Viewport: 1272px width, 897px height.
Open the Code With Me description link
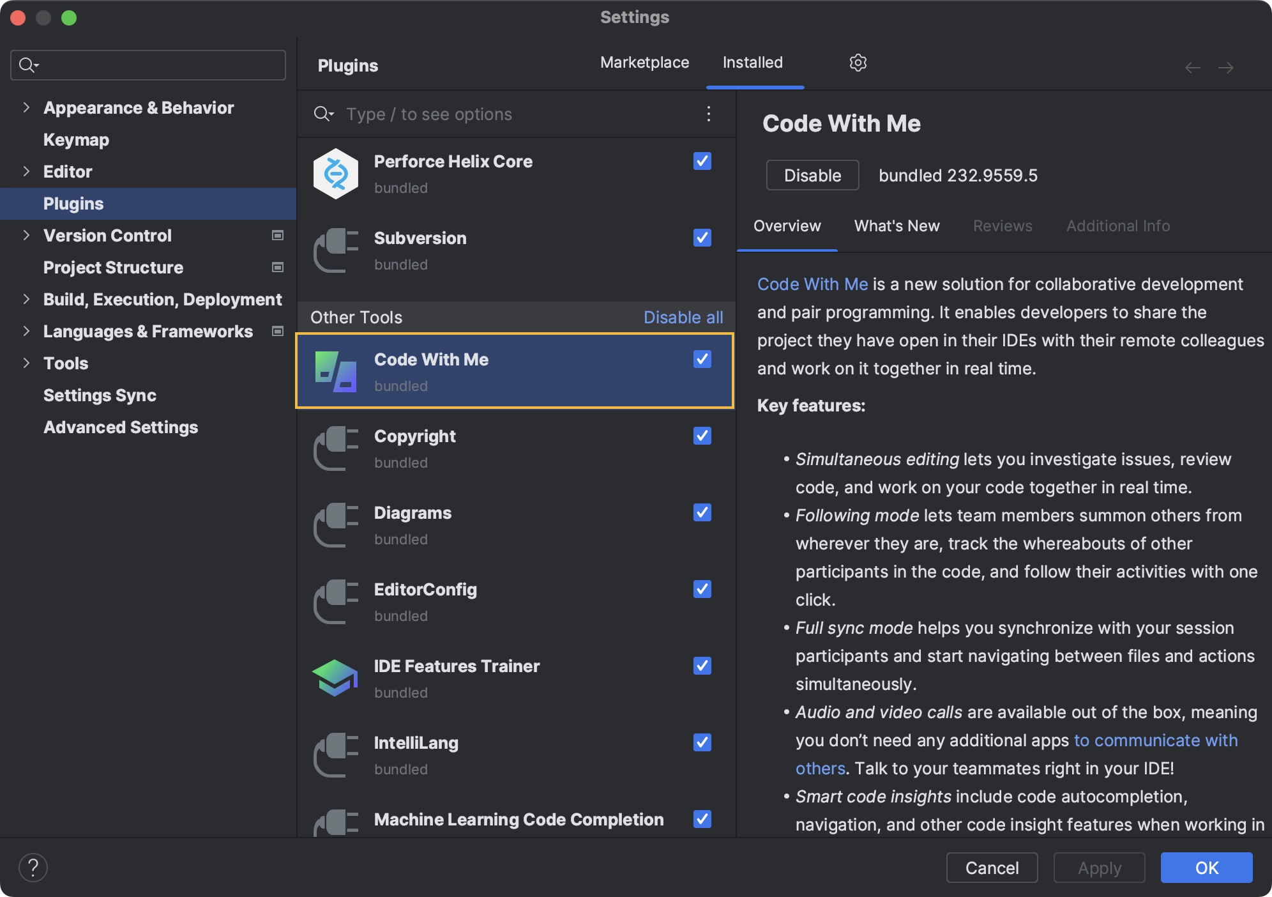pyautogui.click(x=812, y=284)
